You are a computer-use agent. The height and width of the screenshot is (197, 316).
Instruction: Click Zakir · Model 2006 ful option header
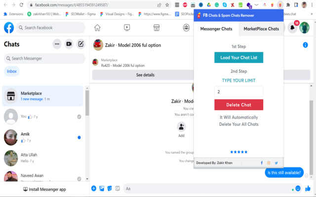(x=133, y=45)
